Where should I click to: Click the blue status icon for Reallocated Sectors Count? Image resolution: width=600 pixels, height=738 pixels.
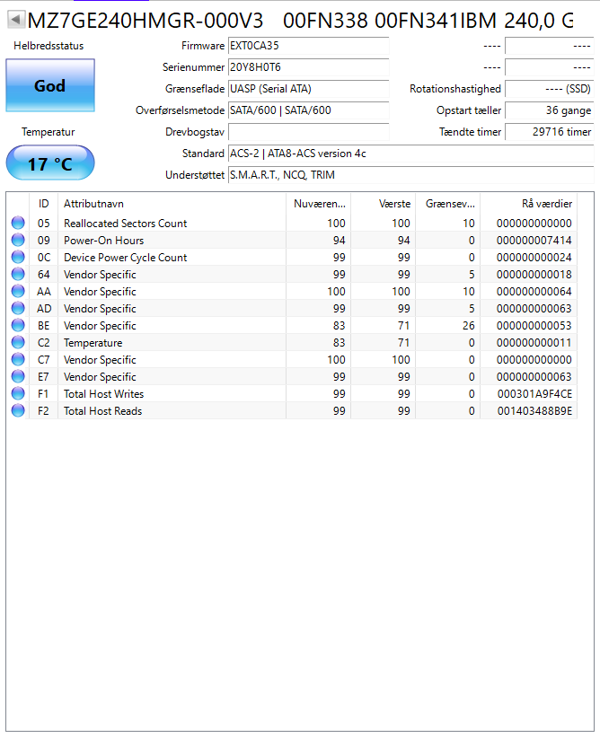point(18,224)
